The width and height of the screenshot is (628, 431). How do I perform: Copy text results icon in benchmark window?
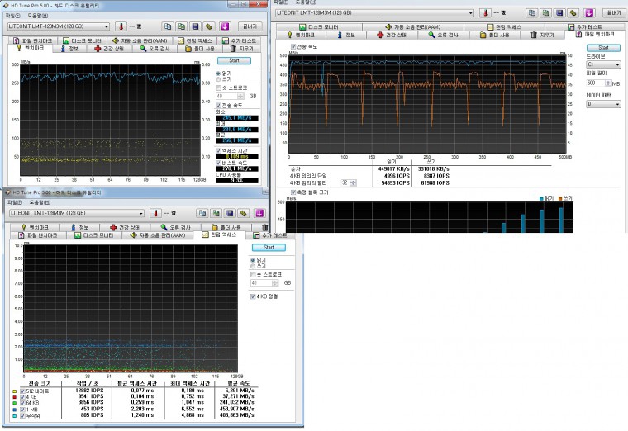point(168,26)
